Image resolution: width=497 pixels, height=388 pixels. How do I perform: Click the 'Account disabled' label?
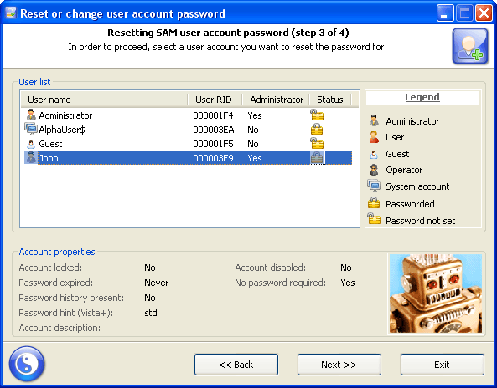tap(271, 268)
